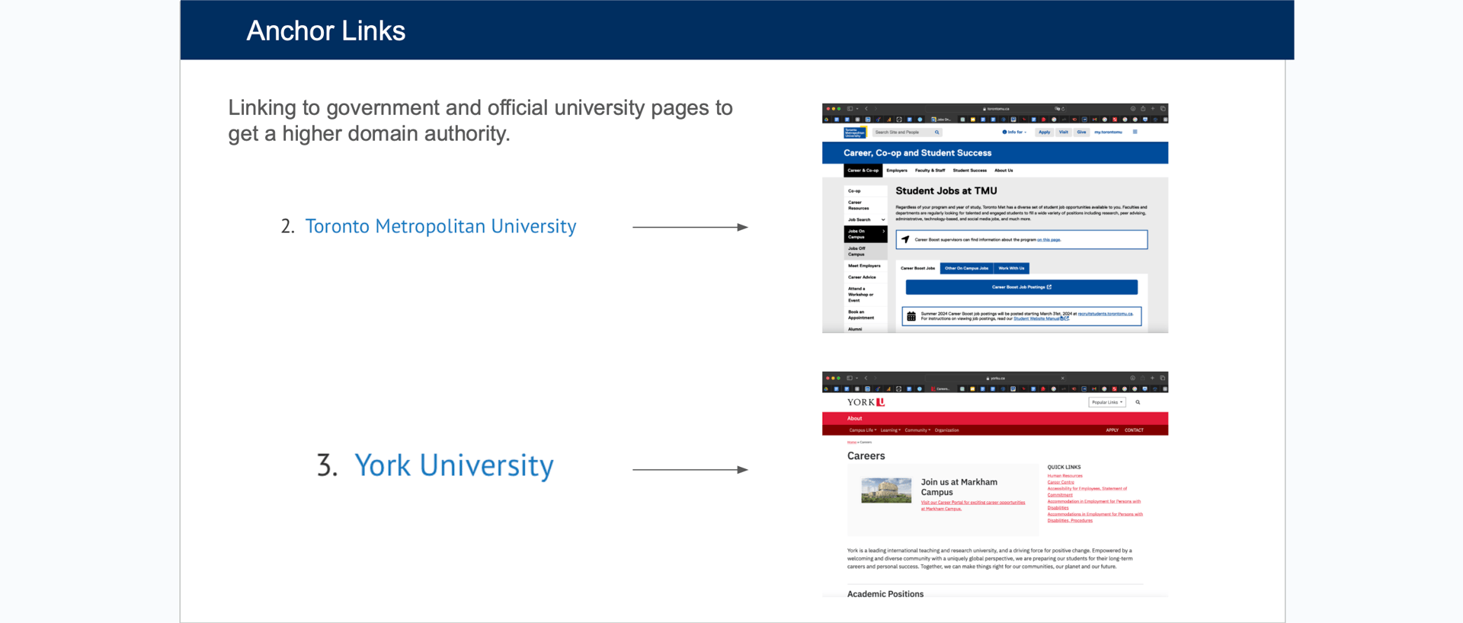
Task: Focus the Search Site and People field
Action: (x=907, y=133)
